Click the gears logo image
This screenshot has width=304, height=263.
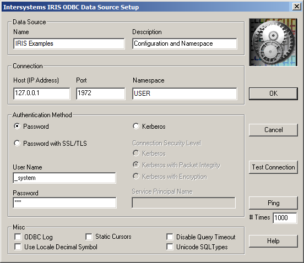[x=273, y=42]
